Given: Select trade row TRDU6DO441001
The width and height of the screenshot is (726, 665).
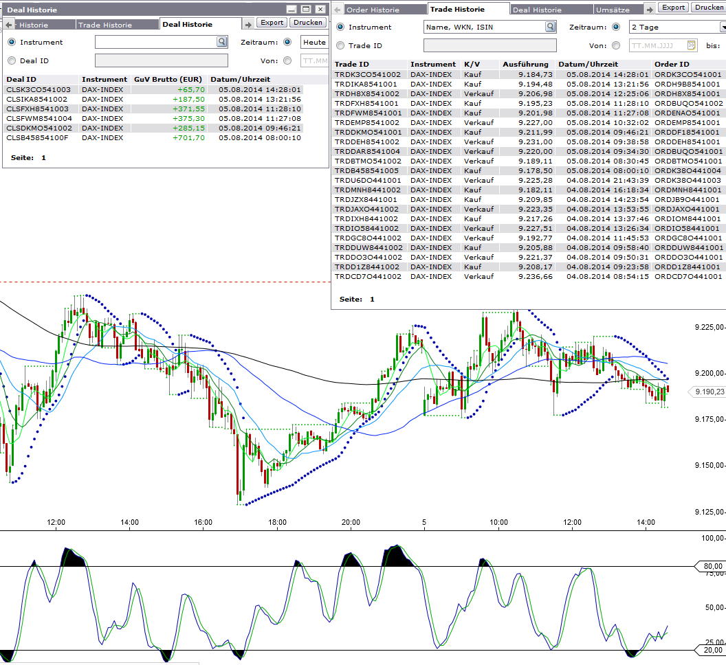Looking at the screenshot, I should point(529,180).
